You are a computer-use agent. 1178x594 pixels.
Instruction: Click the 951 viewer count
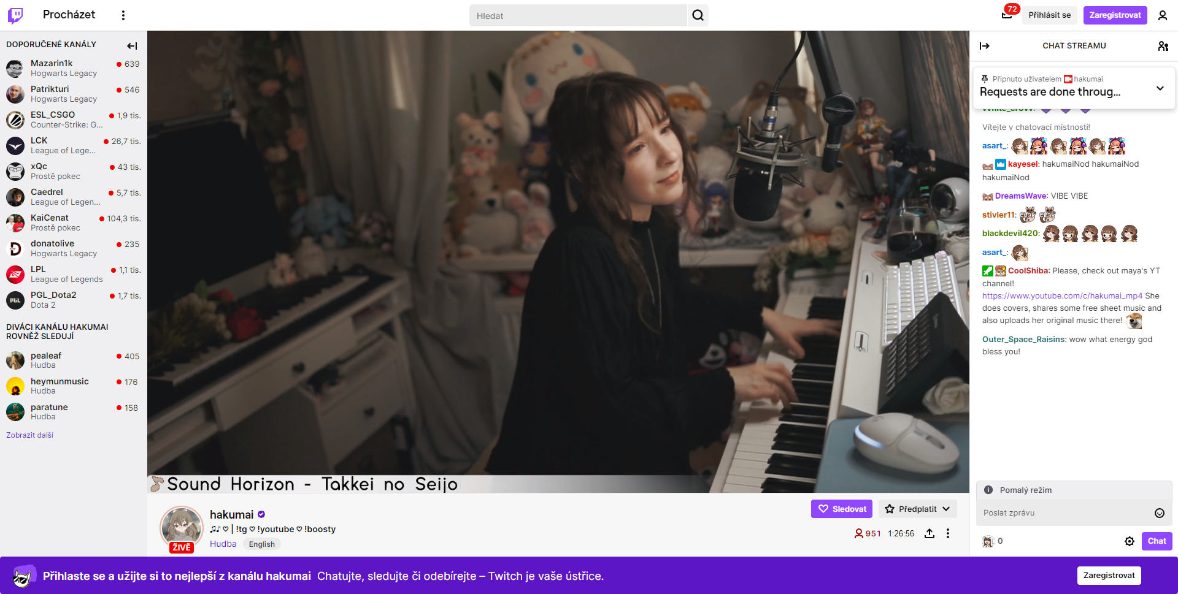click(x=868, y=533)
